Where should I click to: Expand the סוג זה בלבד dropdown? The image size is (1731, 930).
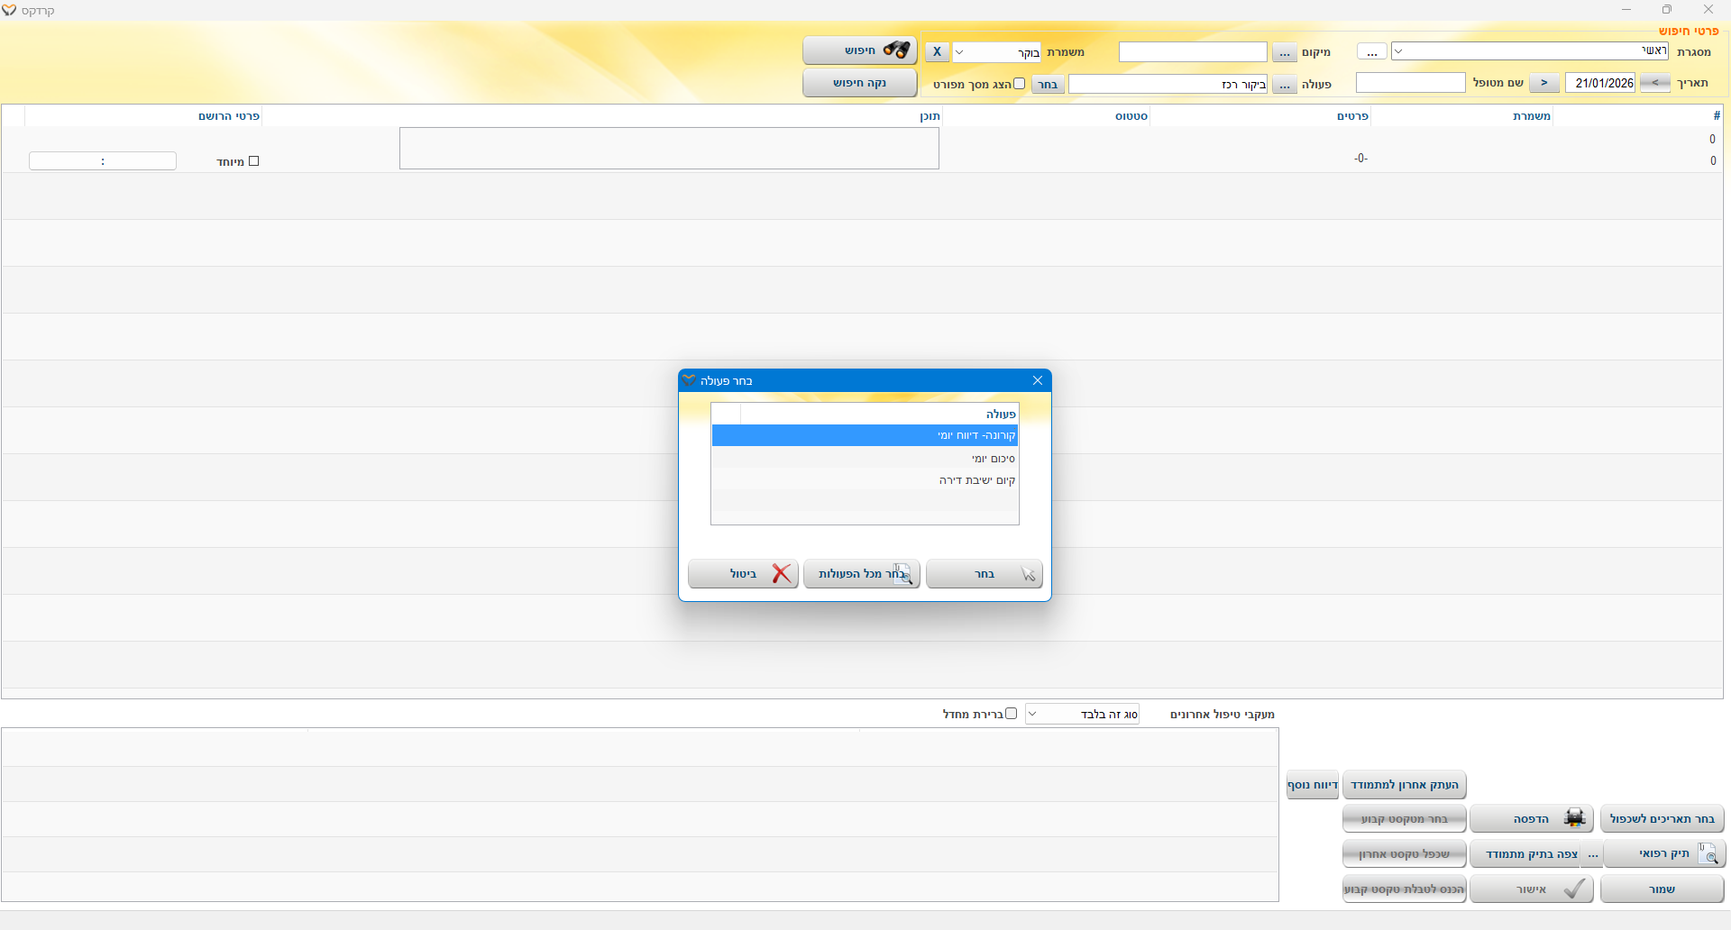pyautogui.click(x=1033, y=714)
